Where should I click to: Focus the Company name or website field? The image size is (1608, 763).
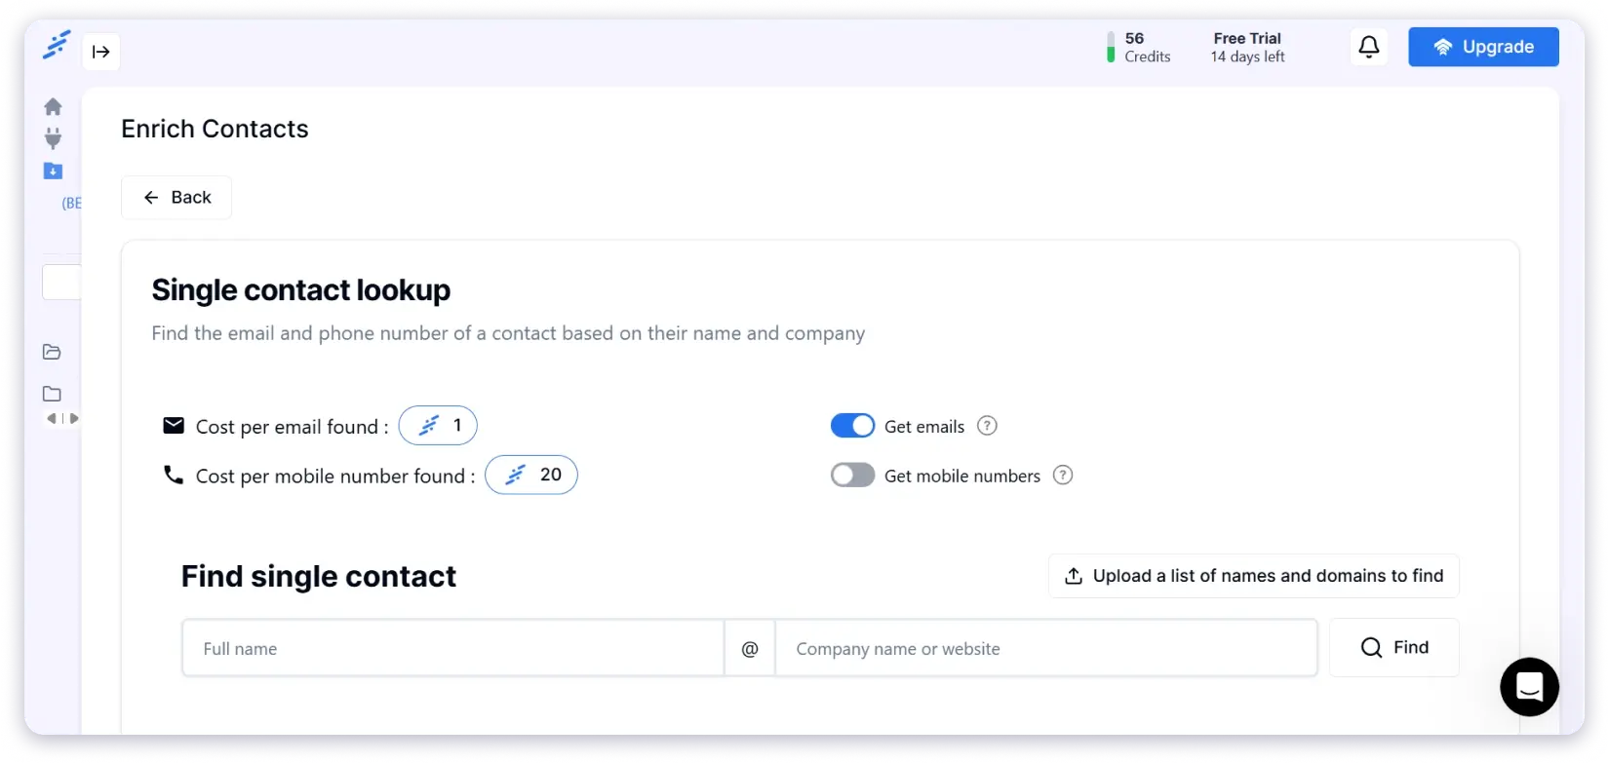(1045, 649)
